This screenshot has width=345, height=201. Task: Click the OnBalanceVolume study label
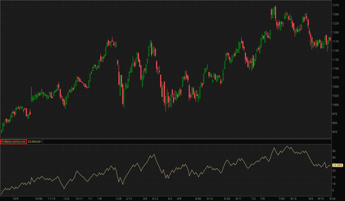click(13, 142)
